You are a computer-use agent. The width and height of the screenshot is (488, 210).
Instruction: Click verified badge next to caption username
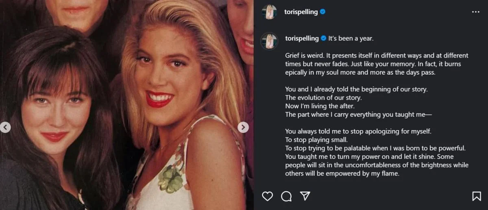(x=324, y=39)
